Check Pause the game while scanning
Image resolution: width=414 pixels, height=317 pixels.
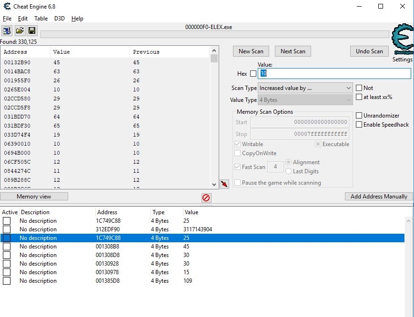(237, 183)
